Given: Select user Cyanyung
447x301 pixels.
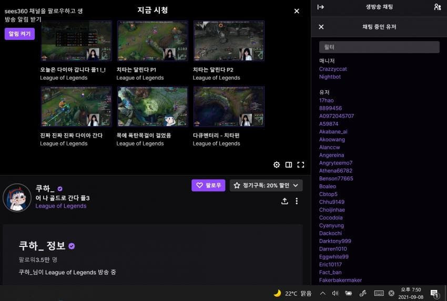Looking at the screenshot, I should (x=331, y=225).
